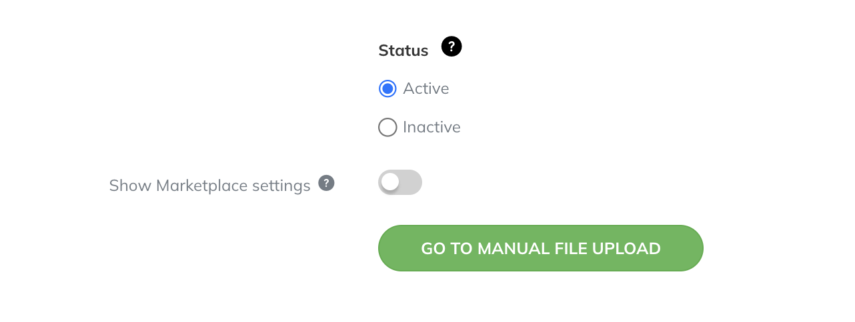Enable the Show Marketplace settings toggle
The height and width of the screenshot is (322, 855).
click(x=400, y=182)
